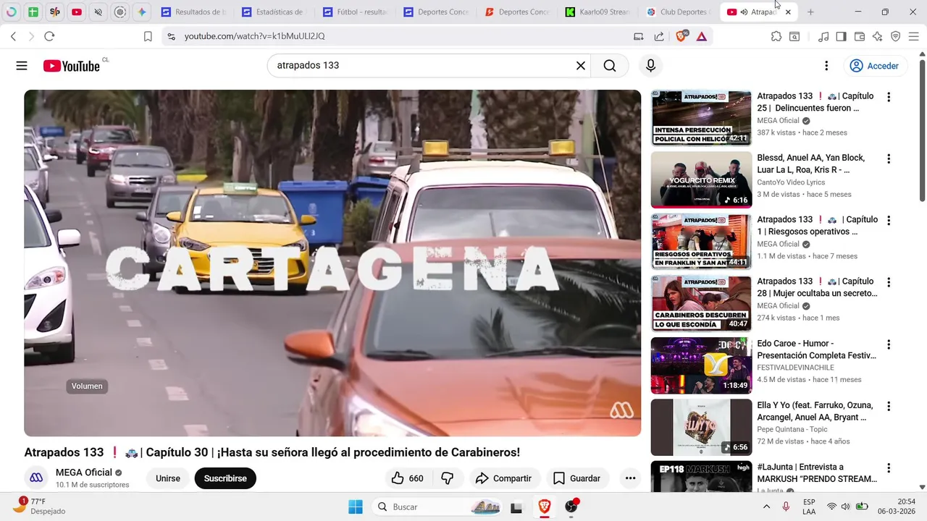Start voice search with the microphone
This screenshot has width=927, height=521.
650,66
